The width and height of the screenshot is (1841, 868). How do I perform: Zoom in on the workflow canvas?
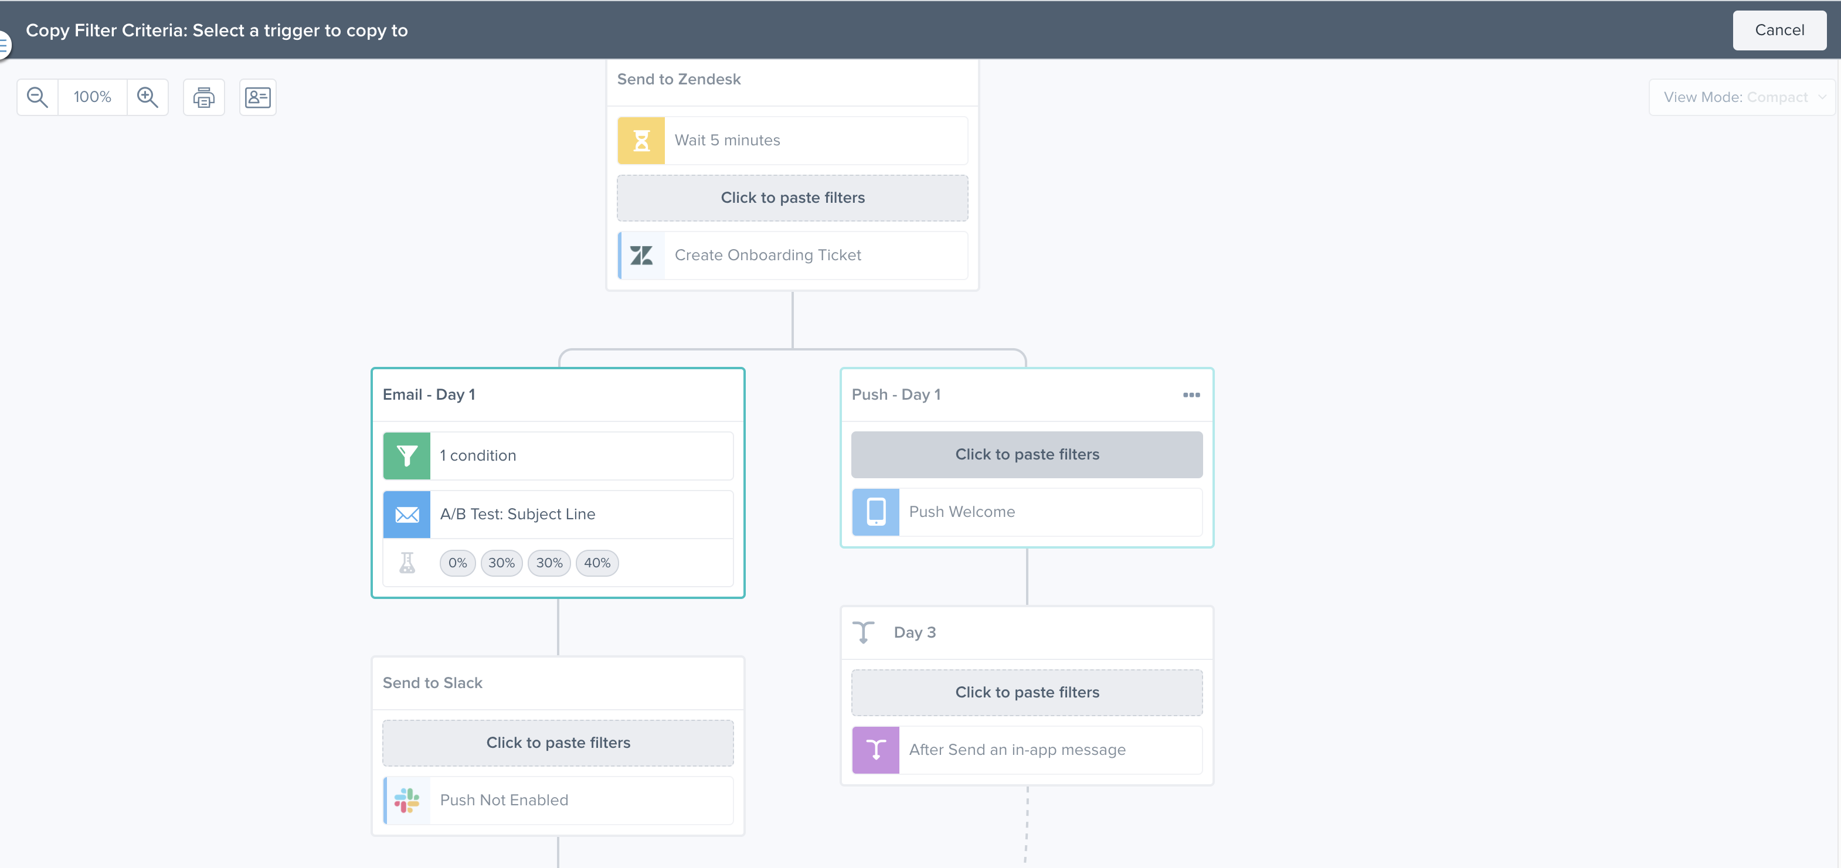coord(148,97)
